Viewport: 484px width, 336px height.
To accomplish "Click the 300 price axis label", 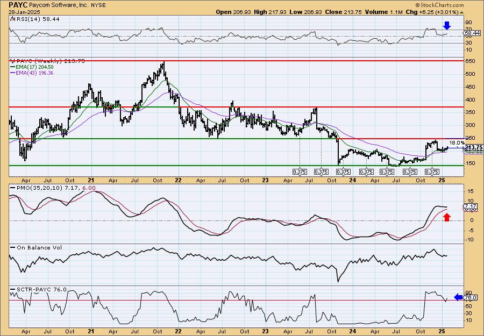I will click(x=470, y=125).
